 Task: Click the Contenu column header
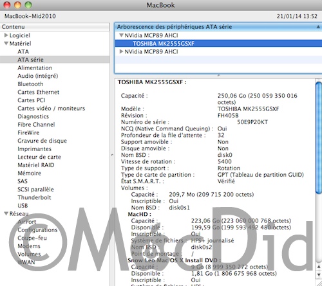[x=55, y=27]
